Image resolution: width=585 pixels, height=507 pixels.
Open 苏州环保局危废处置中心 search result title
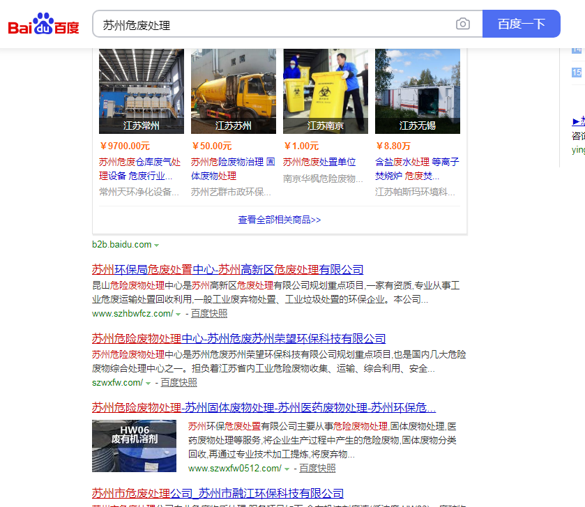pos(227,270)
